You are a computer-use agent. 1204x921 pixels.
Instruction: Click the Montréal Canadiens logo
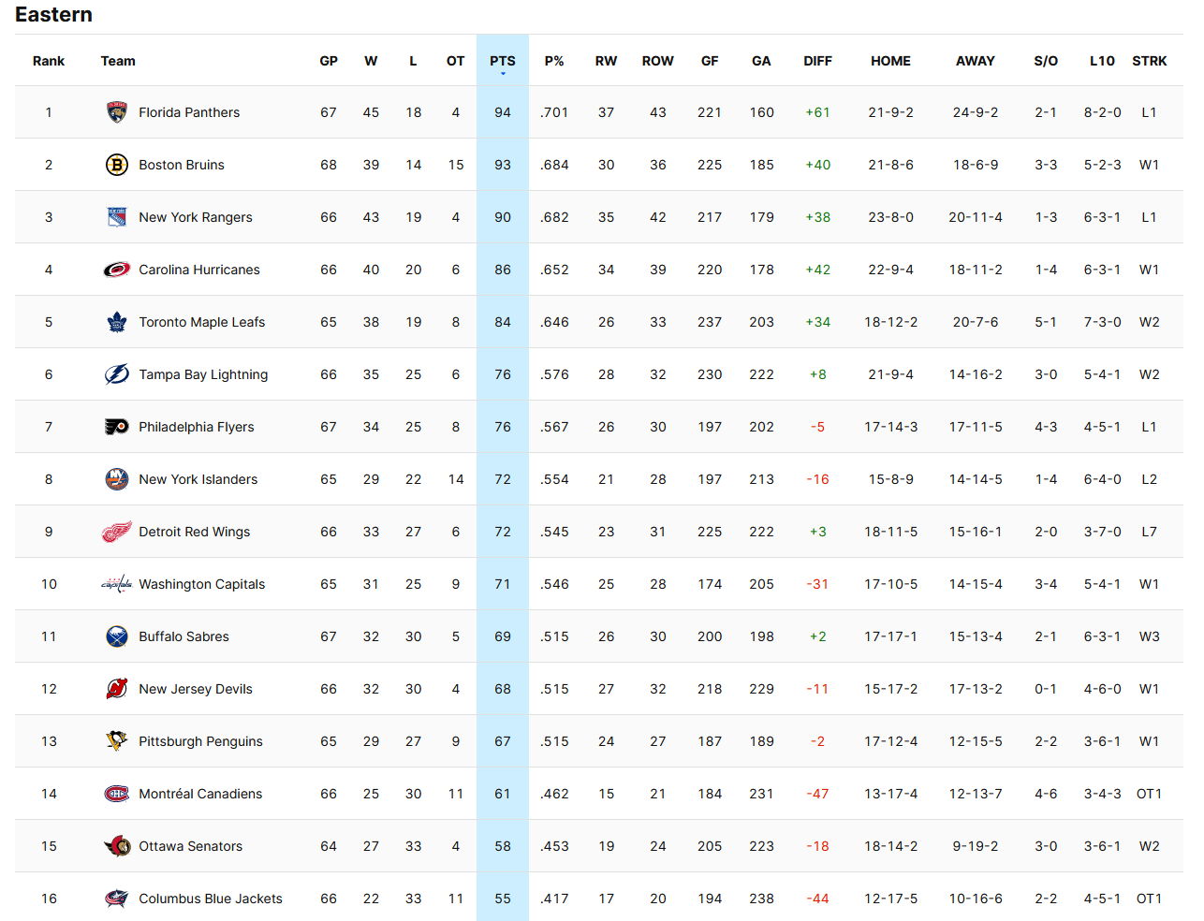coord(117,794)
